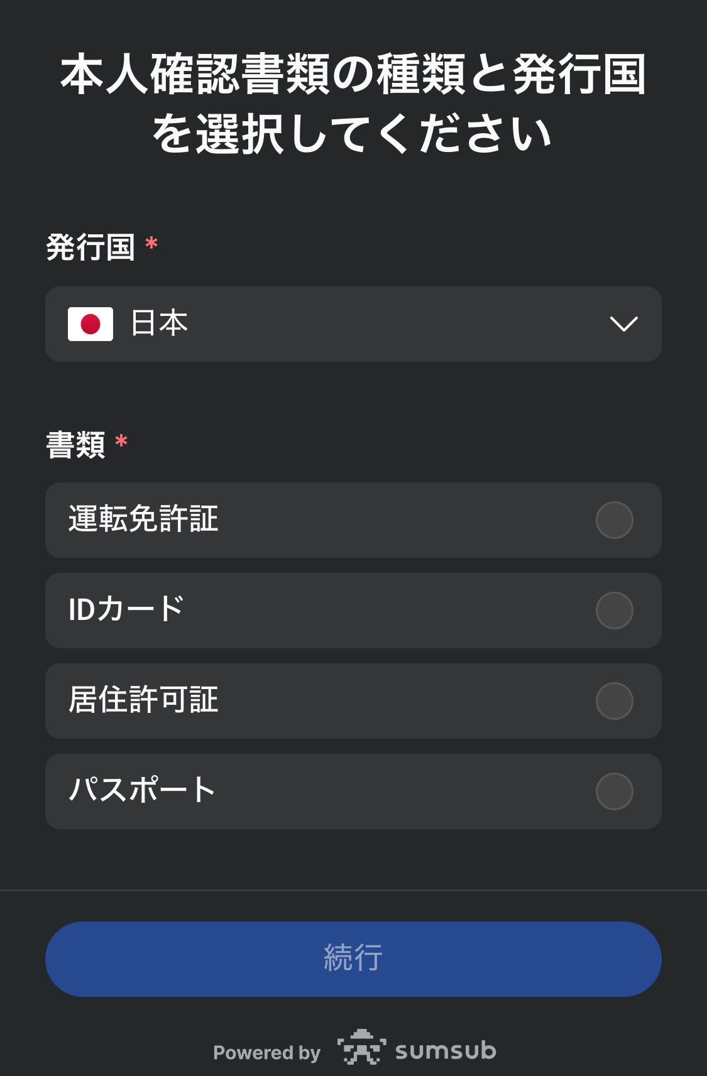Select the 運転免許証 radio circle
This screenshot has width=707, height=1076.
coord(614,520)
